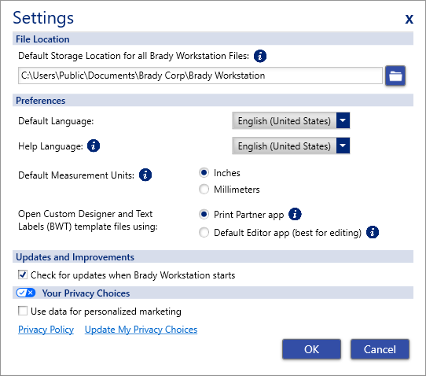Image resolution: width=426 pixels, height=376 pixels.
Task: Click the privacy choices toggle icon
Action: [x=25, y=293]
